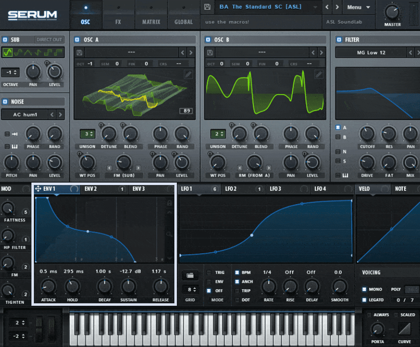
Task: Open the OSC A wavetable editor pencil
Action: click(188, 74)
